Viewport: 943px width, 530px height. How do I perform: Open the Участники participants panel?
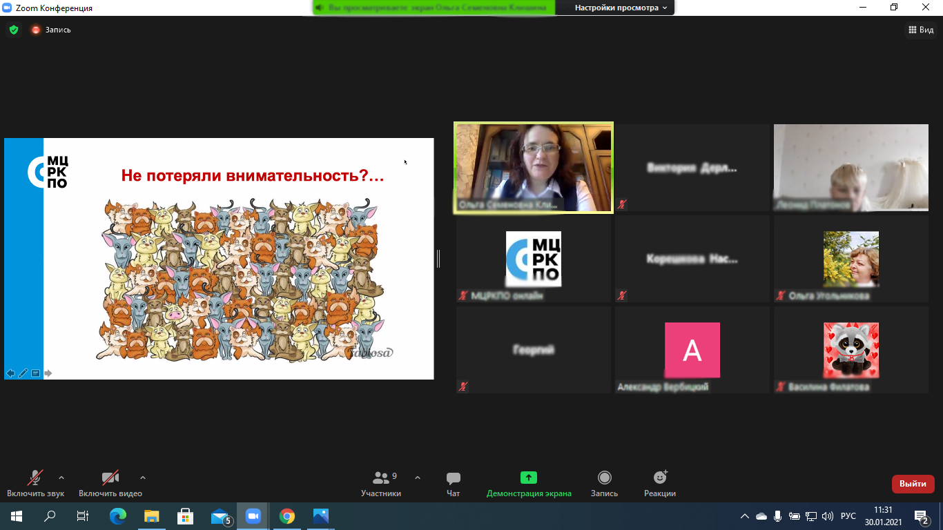click(x=381, y=484)
